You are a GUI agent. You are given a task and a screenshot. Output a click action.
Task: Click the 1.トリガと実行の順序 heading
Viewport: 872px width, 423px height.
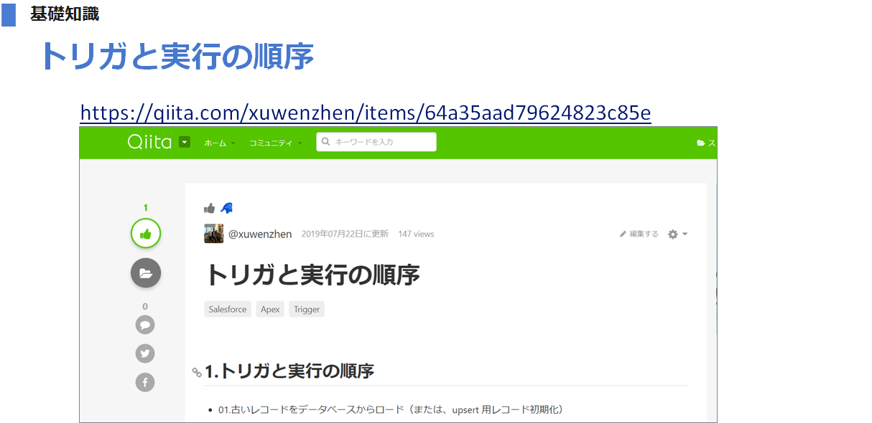[x=289, y=371]
